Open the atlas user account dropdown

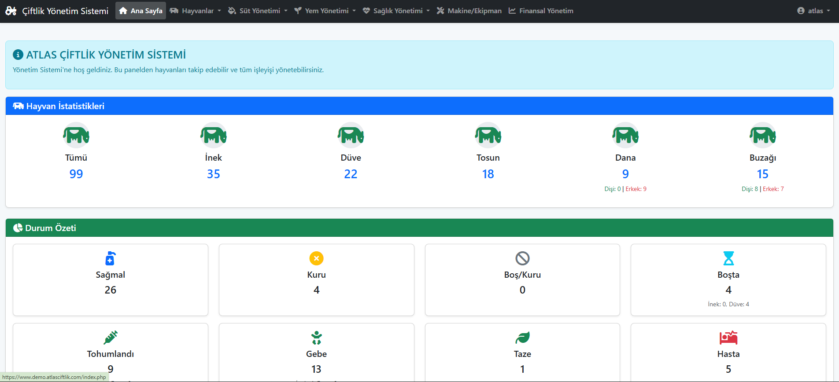point(813,11)
